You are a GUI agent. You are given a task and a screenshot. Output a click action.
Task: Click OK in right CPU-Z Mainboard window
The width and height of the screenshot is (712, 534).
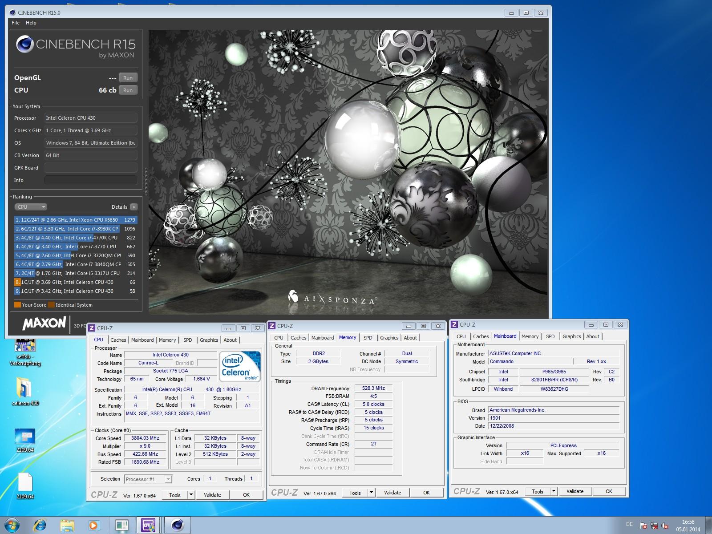[609, 491]
